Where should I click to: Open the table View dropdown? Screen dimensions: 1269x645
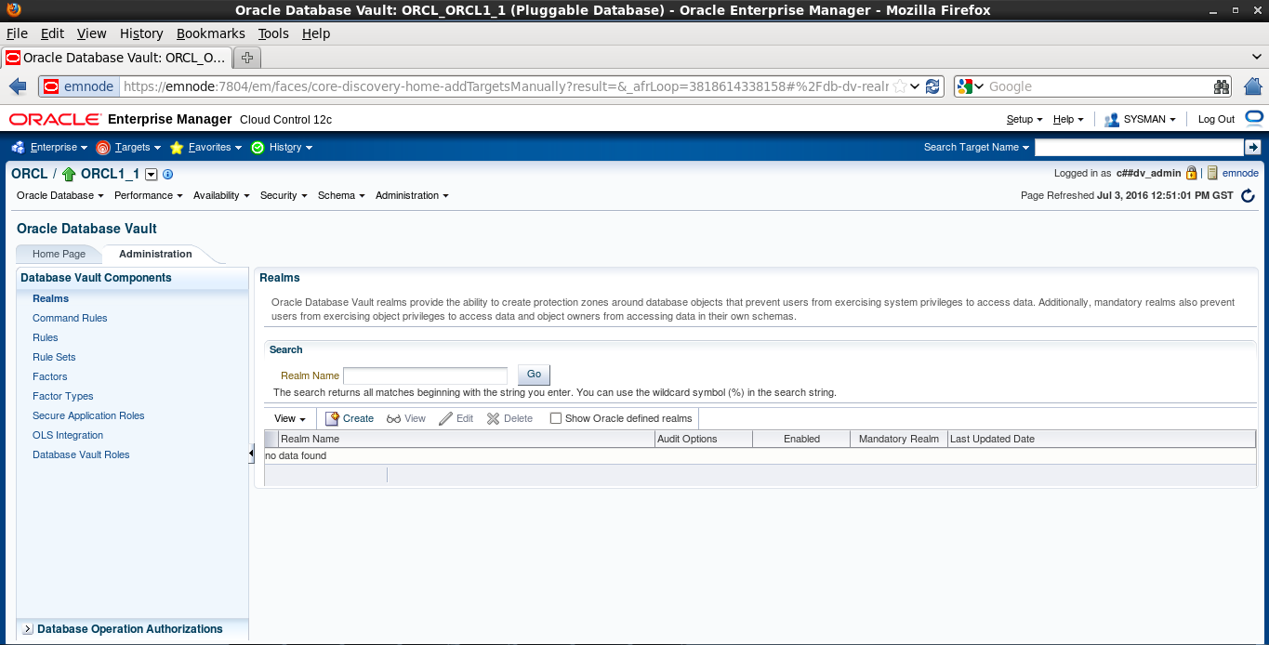click(x=290, y=418)
